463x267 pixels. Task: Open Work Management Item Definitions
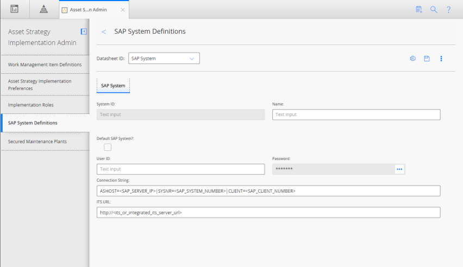[x=45, y=65]
